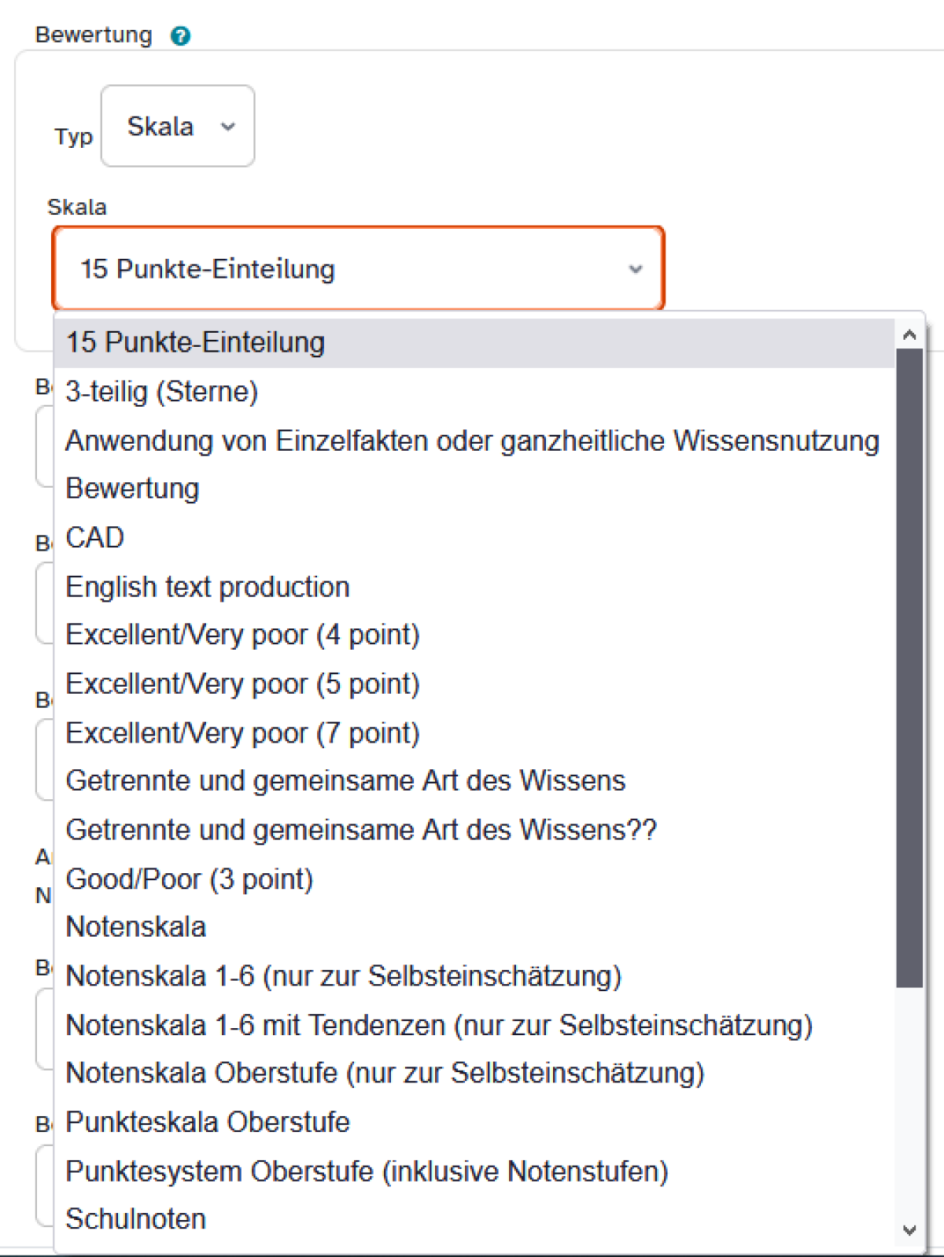Screen dimensions: 944x1257
Task: Choose the 3-teilig (Sterne) option
Action: pos(162,392)
